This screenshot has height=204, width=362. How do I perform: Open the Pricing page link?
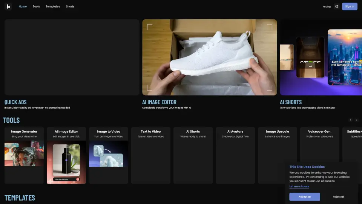pos(327,6)
